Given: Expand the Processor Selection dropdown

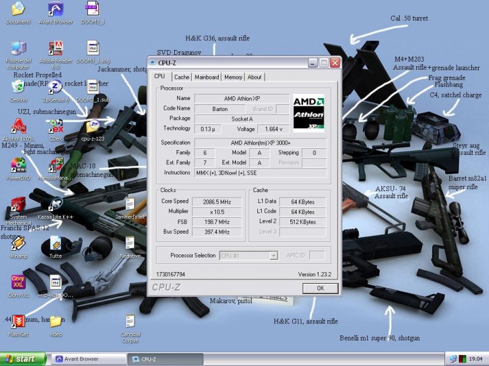Looking at the screenshot, I should click(x=273, y=256).
